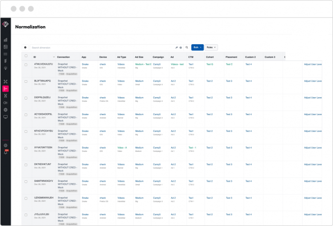Click 'check' Device in ACY3XS4OOP3L row
The height and width of the screenshot is (226, 333).
click(103, 114)
